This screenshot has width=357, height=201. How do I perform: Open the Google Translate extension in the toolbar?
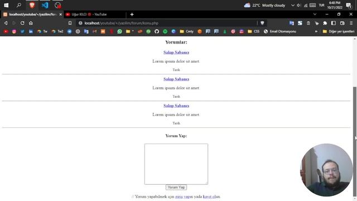[291, 23]
